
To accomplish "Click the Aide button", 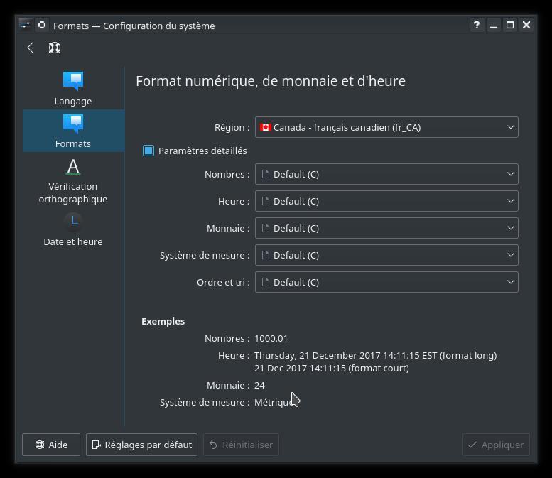I will [x=51, y=445].
